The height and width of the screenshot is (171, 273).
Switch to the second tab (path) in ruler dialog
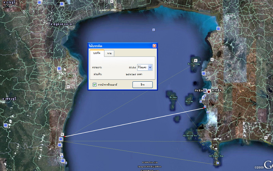[109, 53]
